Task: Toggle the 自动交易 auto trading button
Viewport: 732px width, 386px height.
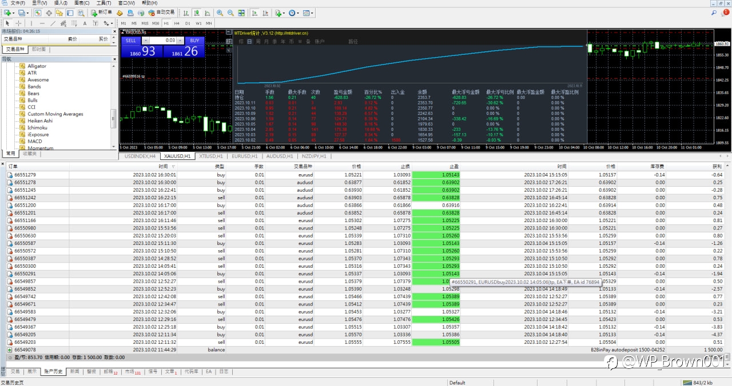Action: pos(162,13)
